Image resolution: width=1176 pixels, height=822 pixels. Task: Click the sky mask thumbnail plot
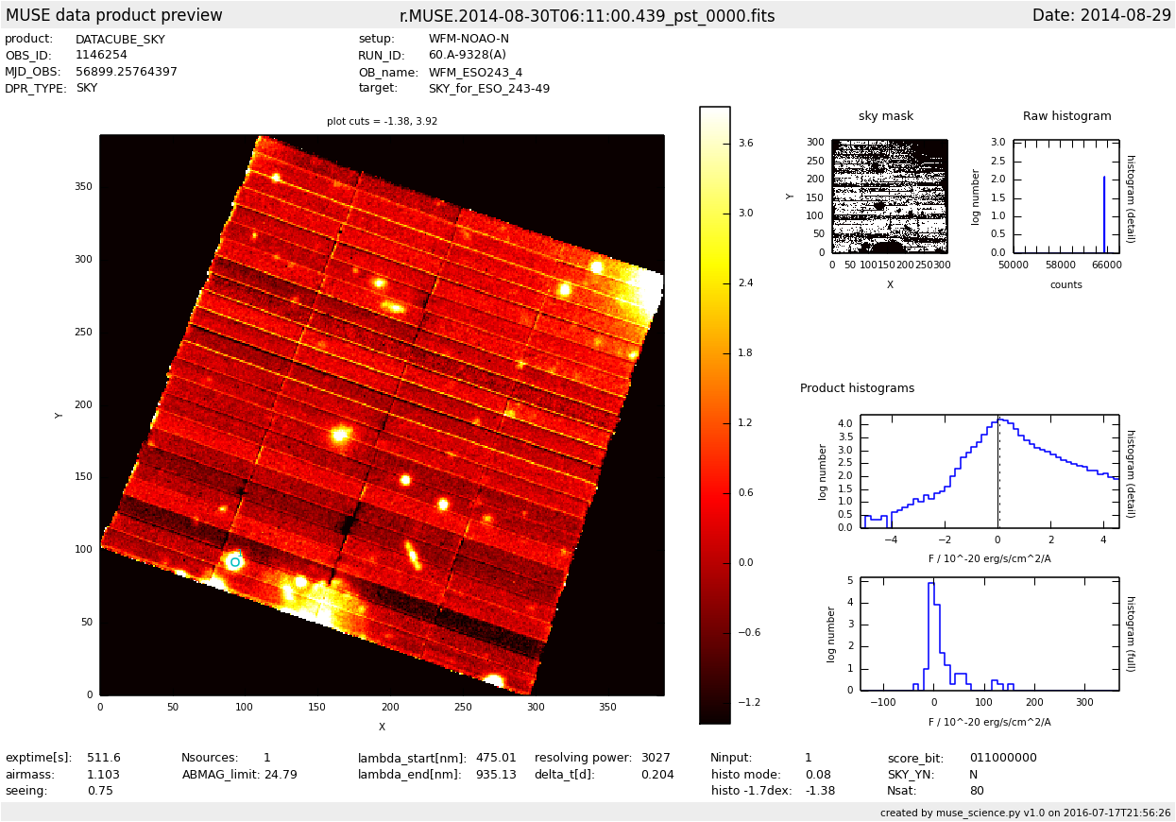890,197
